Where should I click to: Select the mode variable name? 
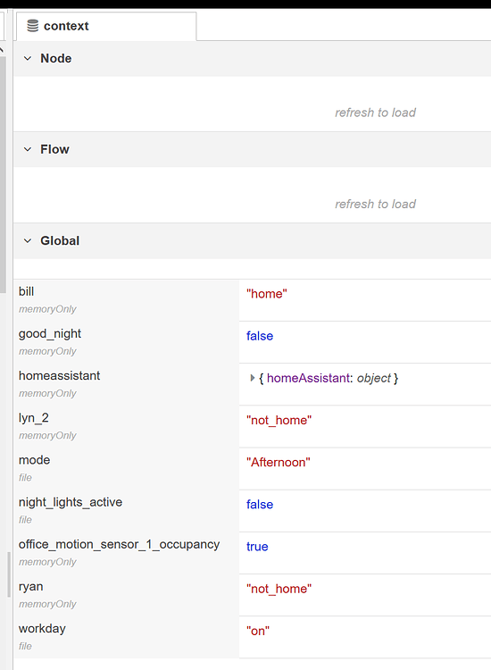(34, 460)
